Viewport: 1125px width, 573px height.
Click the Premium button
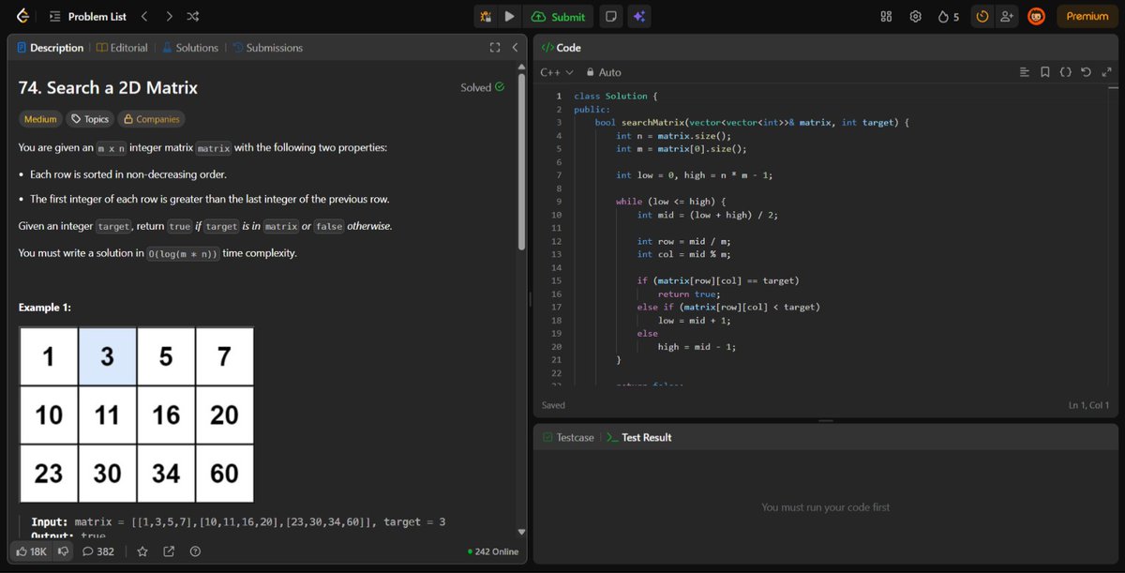point(1087,17)
